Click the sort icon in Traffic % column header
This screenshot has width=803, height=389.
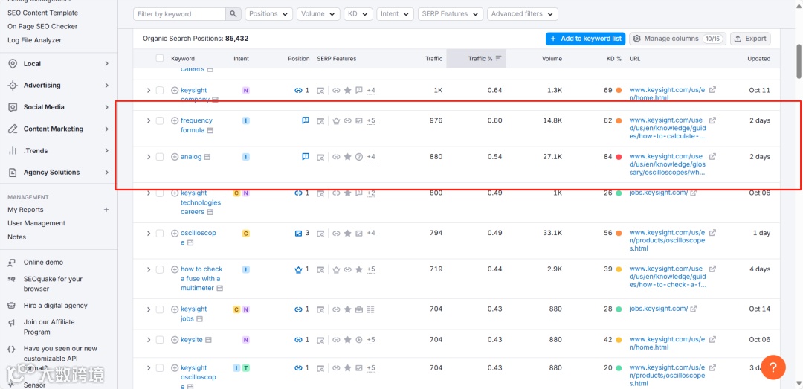pos(498,59)
